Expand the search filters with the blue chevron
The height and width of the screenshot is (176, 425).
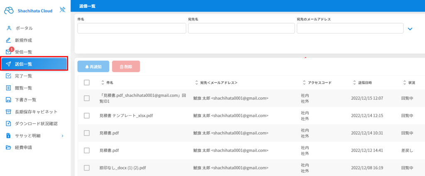click(410, 29)
